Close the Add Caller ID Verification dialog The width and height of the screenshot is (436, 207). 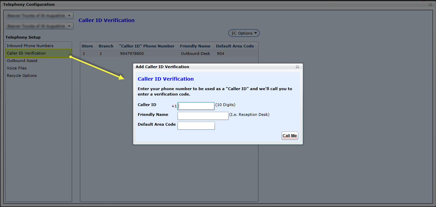pyautogui.click(x=297, y=67)
